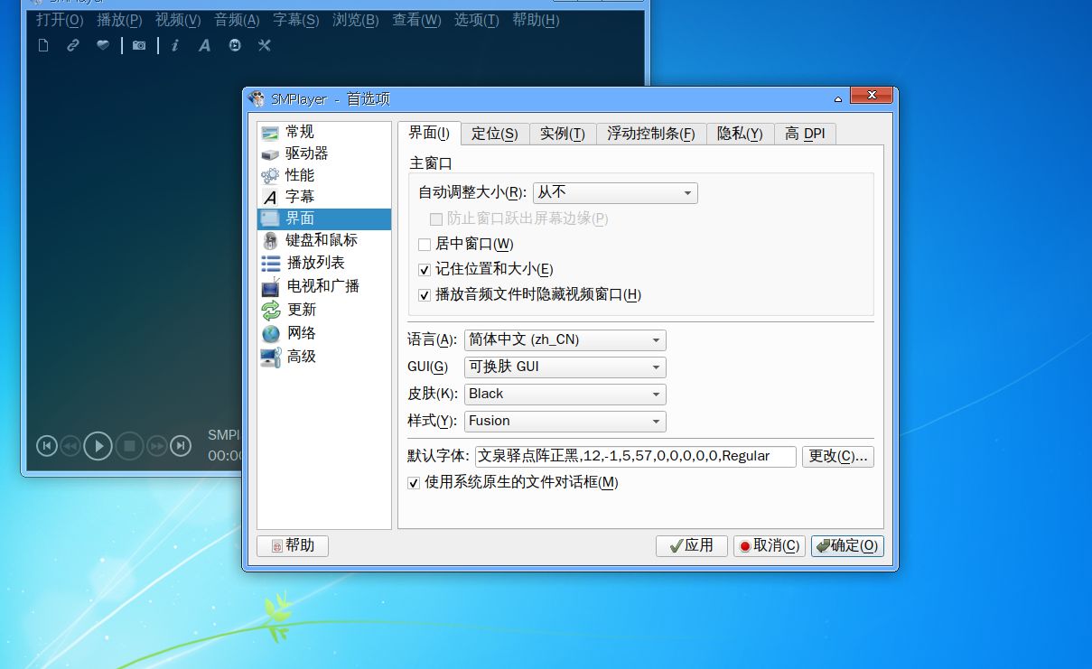Open the 键盘和鼠标 preferences section

[x=324, y=240]
